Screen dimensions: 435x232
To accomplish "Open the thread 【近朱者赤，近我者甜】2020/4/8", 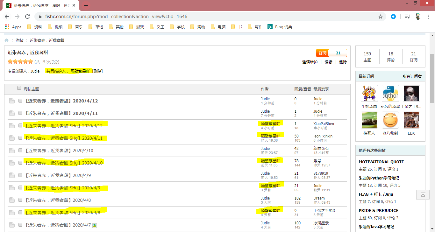I will (x=57, y=200).
